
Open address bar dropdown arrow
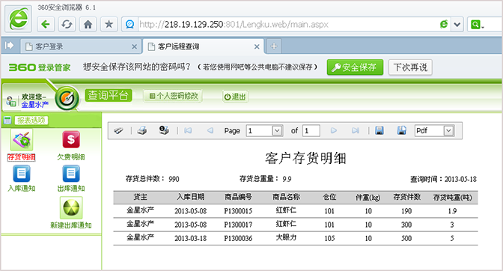click(457, 25)
